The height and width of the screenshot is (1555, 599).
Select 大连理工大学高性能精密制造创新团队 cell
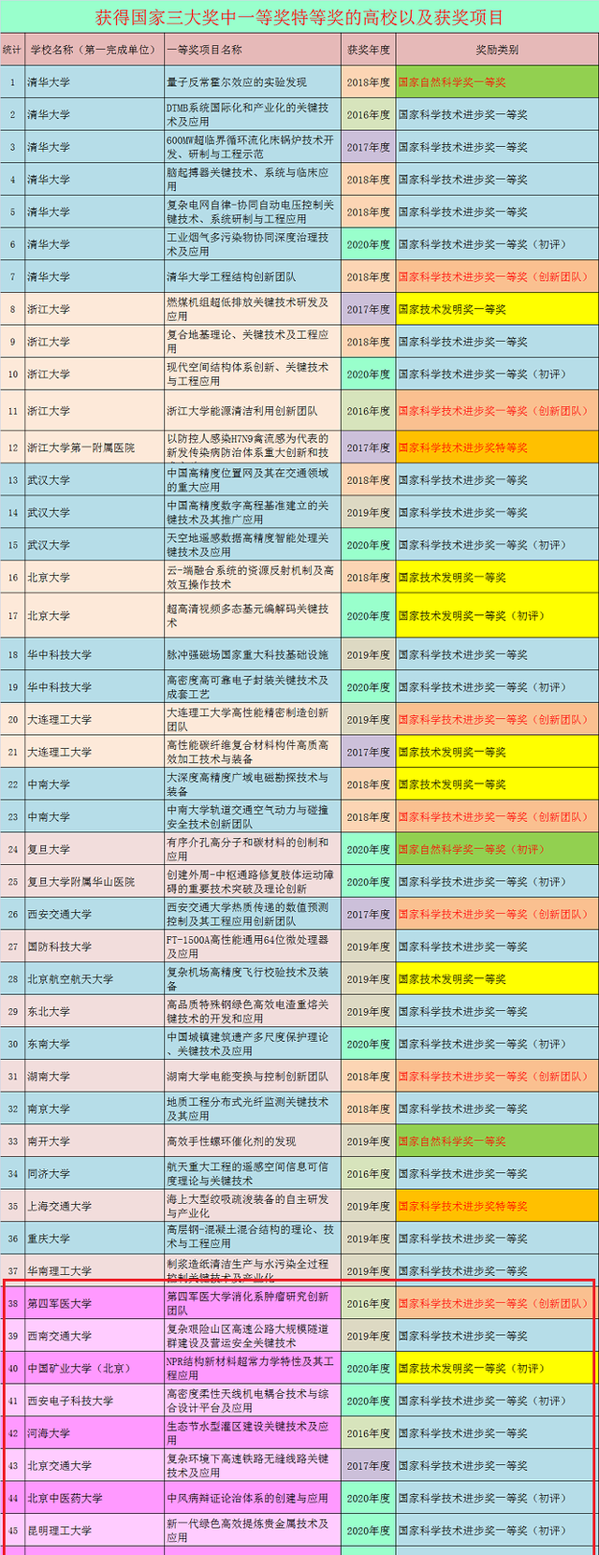253,720
